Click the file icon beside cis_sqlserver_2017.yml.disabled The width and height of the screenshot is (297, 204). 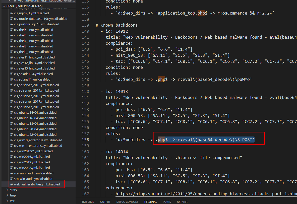(12, 101)
